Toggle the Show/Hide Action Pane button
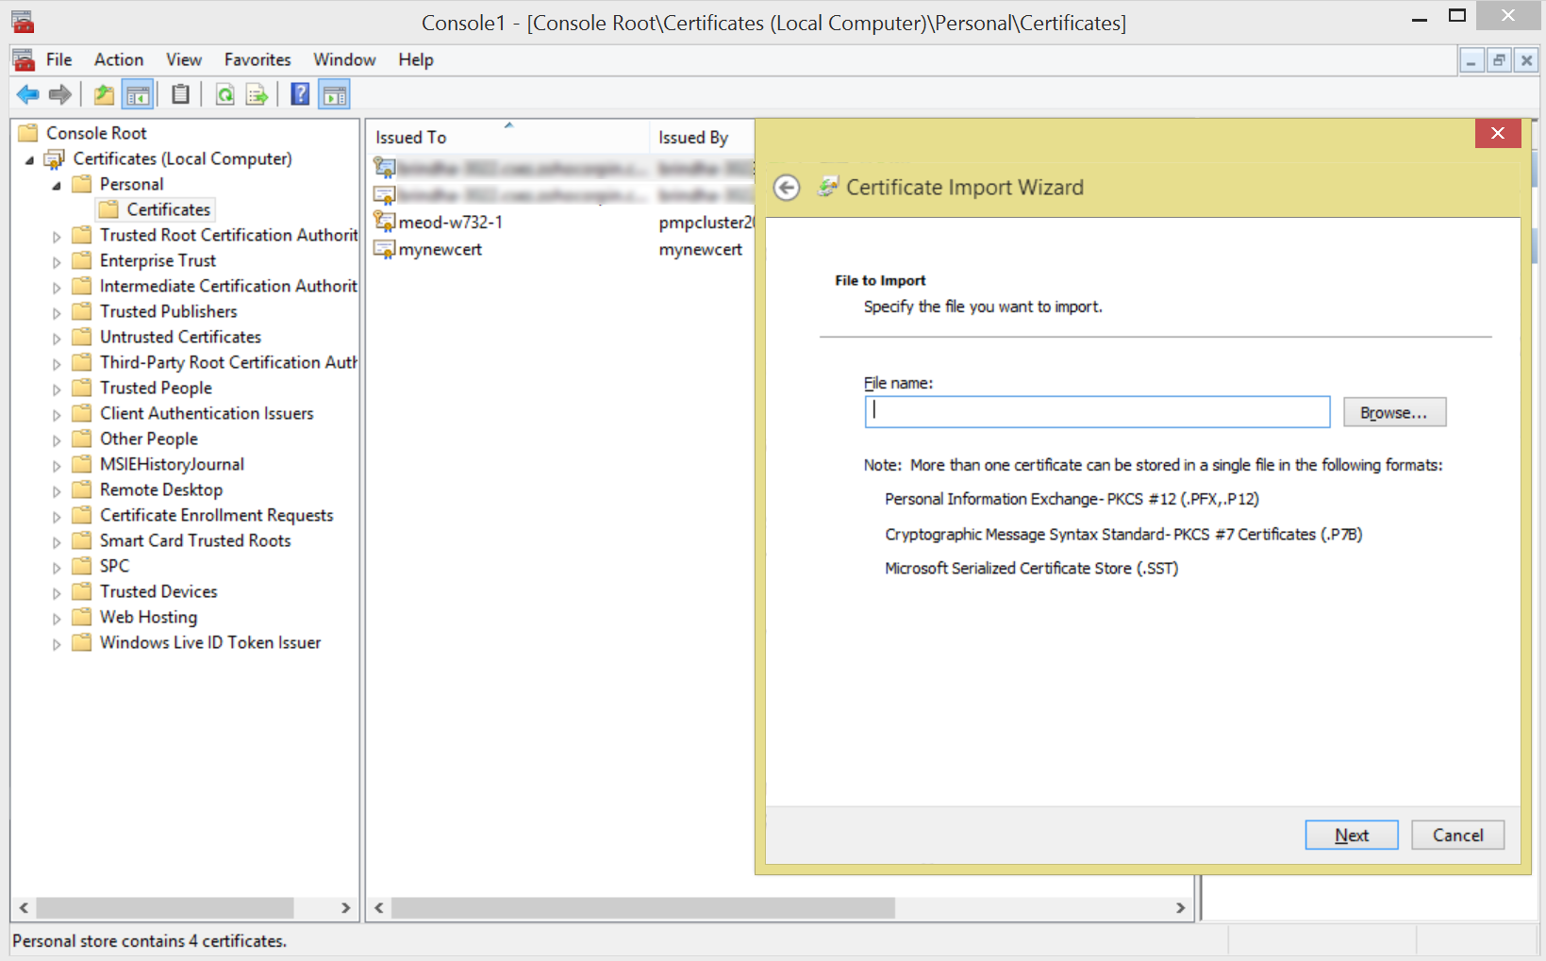The image size is (1546, 961). [334, 94]
